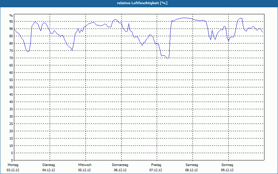Click the '08.12.12' date label
The height and width of the screenshot is (174, 278).
191,170
